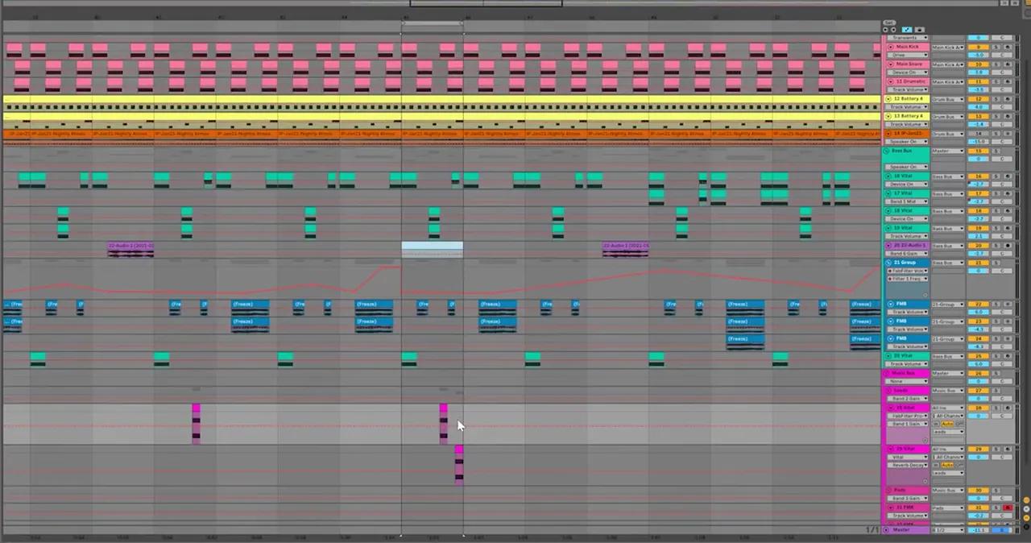The image size is (1031, 543).
Task: Click the 1/1 grid value indicator
Action: pos(872,529)
